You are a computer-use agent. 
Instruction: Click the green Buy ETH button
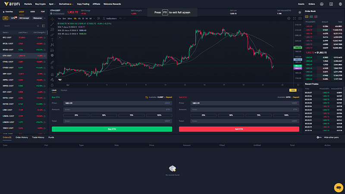[x=112, y=129]
